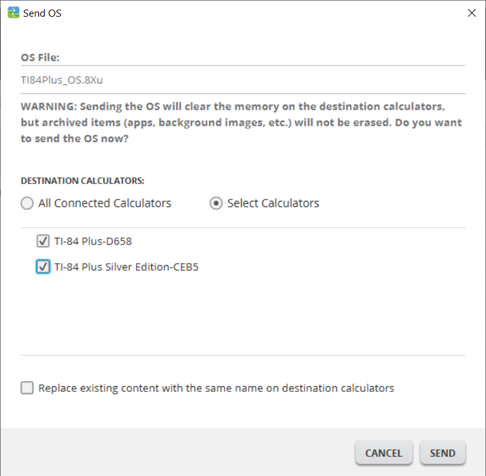Viewport: 486px width, 476px height.
Task: Select the All Connected Calculators radio button
Action: [27, 203]
